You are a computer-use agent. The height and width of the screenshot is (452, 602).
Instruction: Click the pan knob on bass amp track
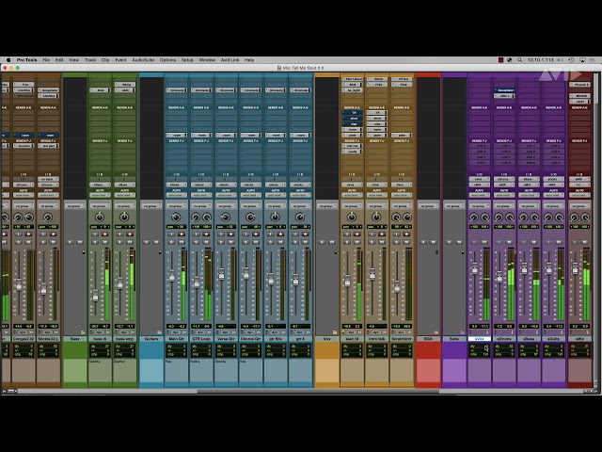click(x=124, y=218)
